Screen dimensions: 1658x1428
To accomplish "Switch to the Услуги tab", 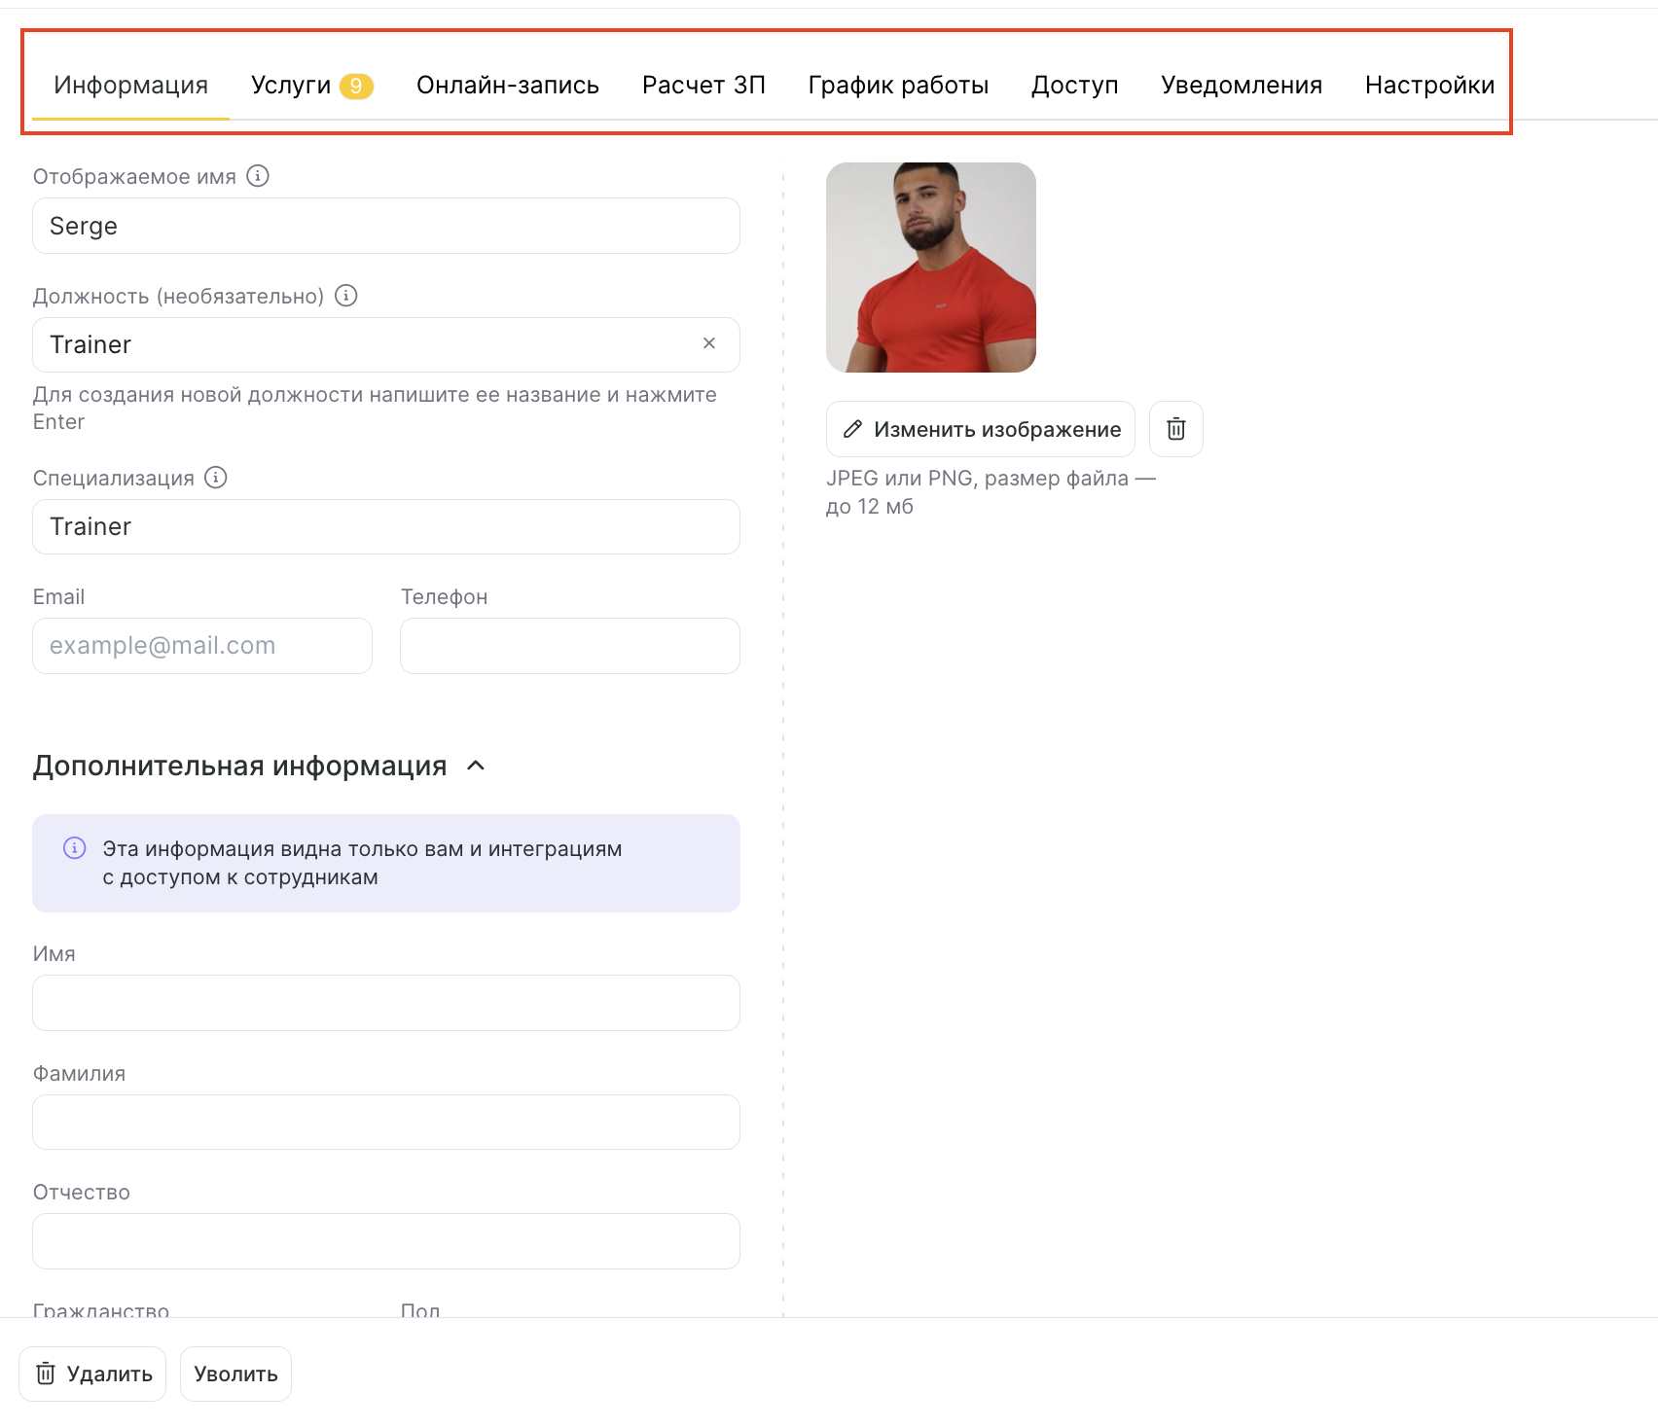I will 310,86.
